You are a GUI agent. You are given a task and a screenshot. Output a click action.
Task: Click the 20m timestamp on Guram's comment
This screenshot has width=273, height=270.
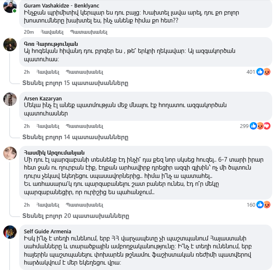pos(29,32)
